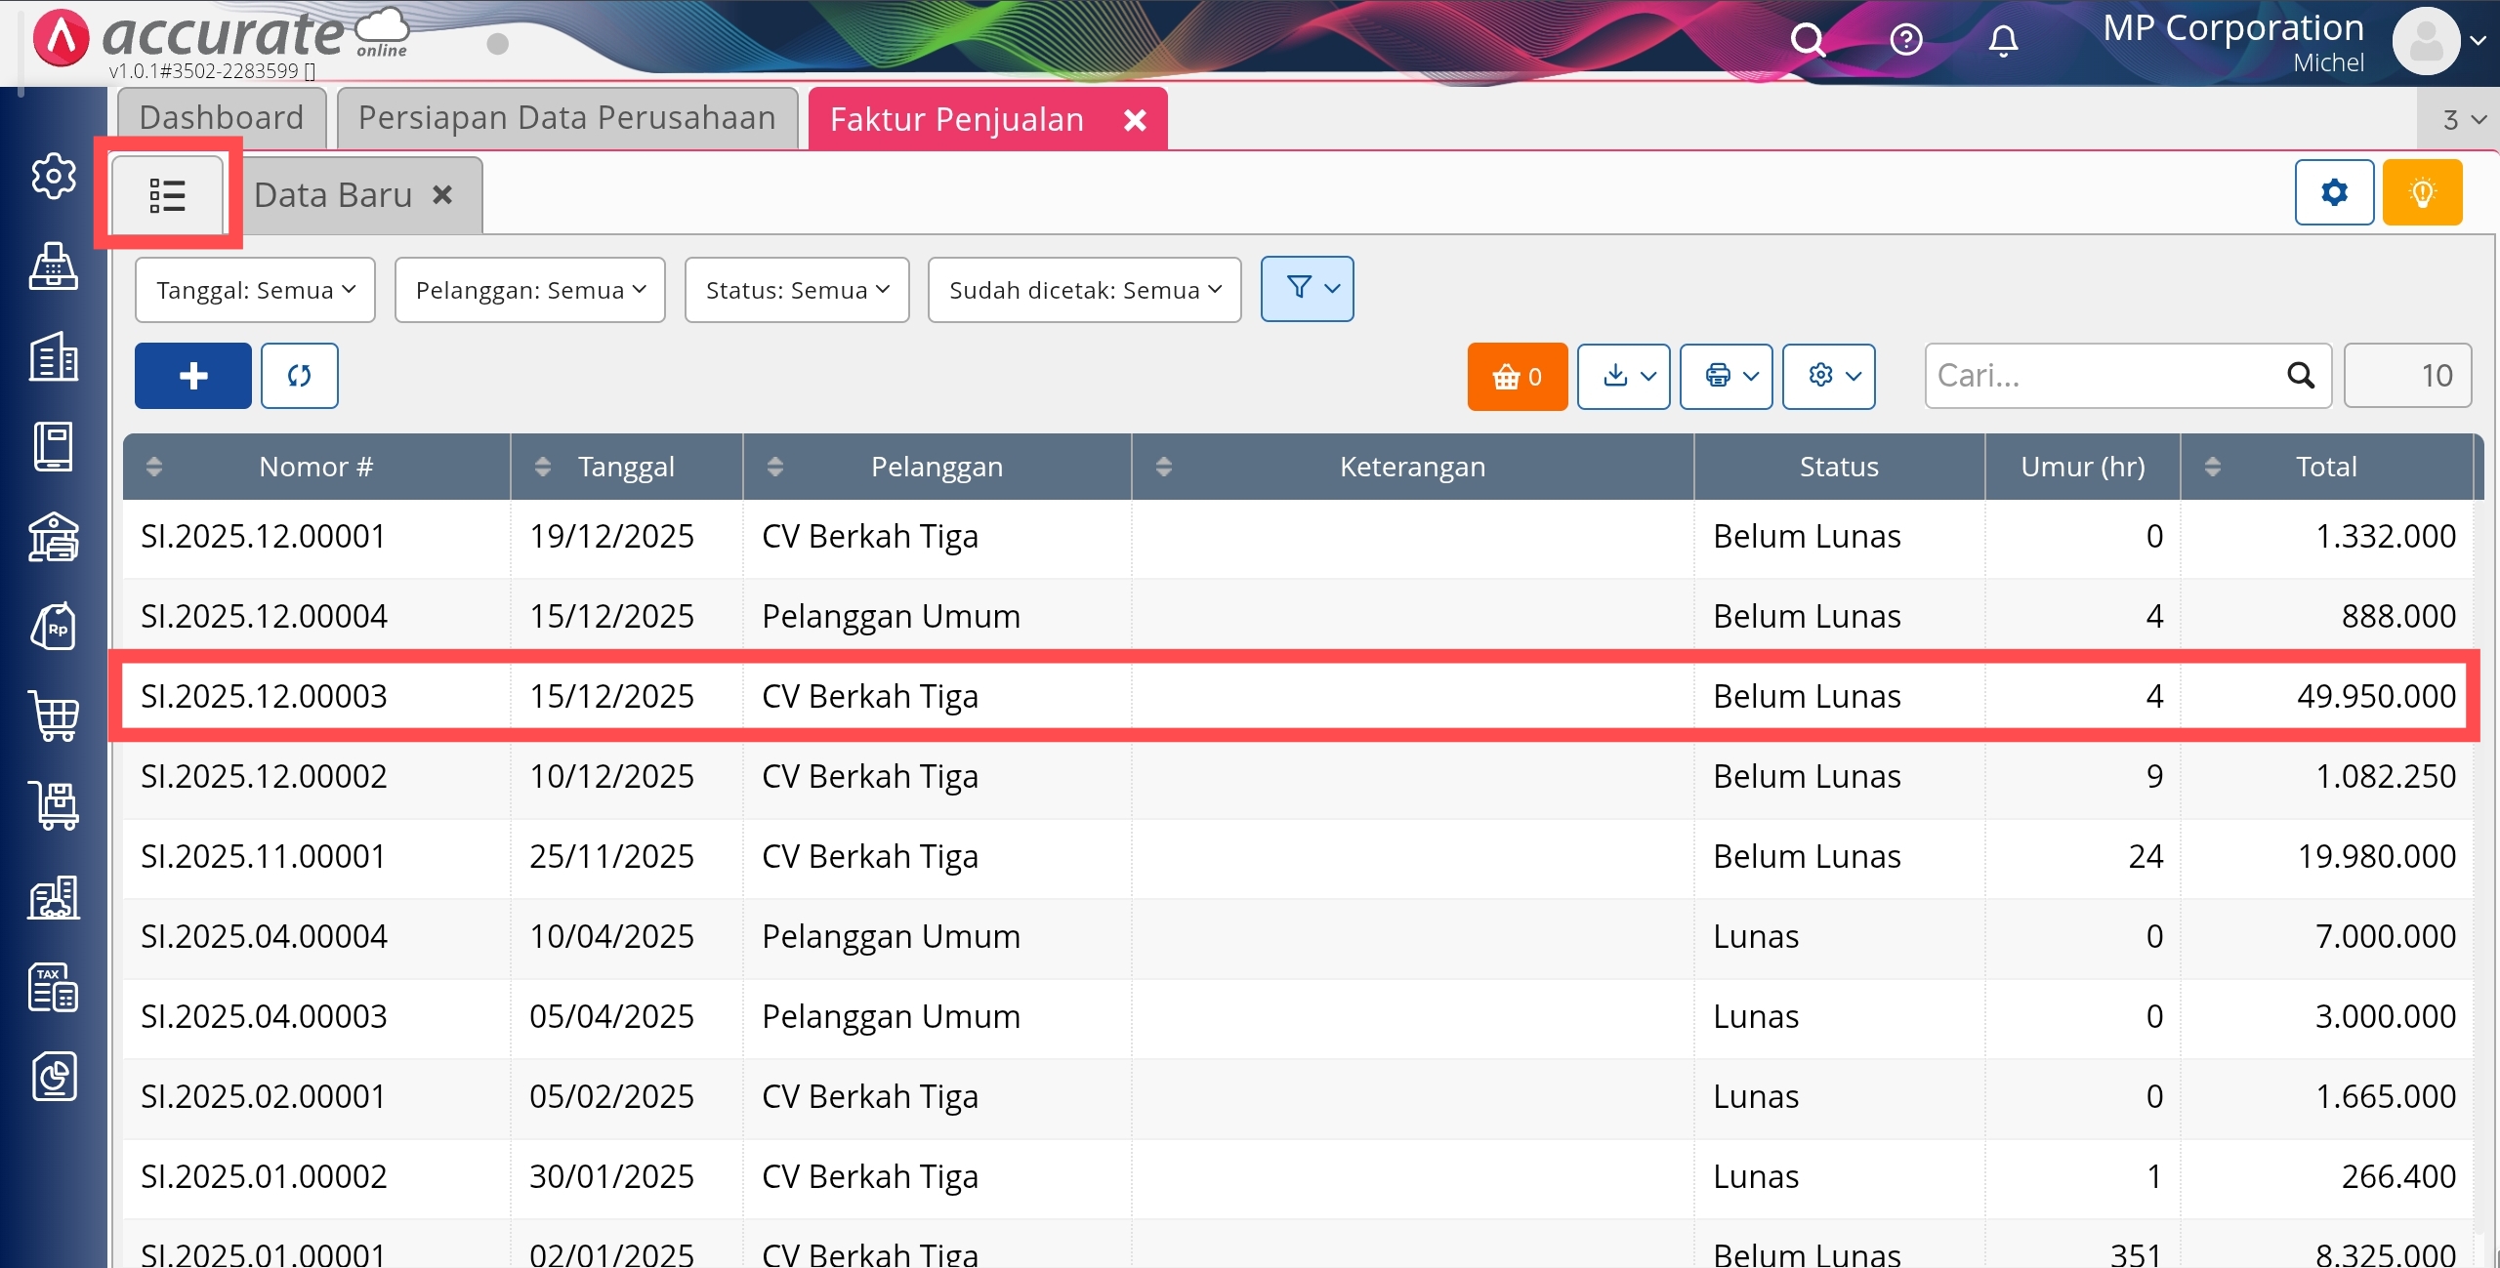Refresh the sales invoice list
2500x1268 pixels.
pyautogui.click(x=300, y=376)
